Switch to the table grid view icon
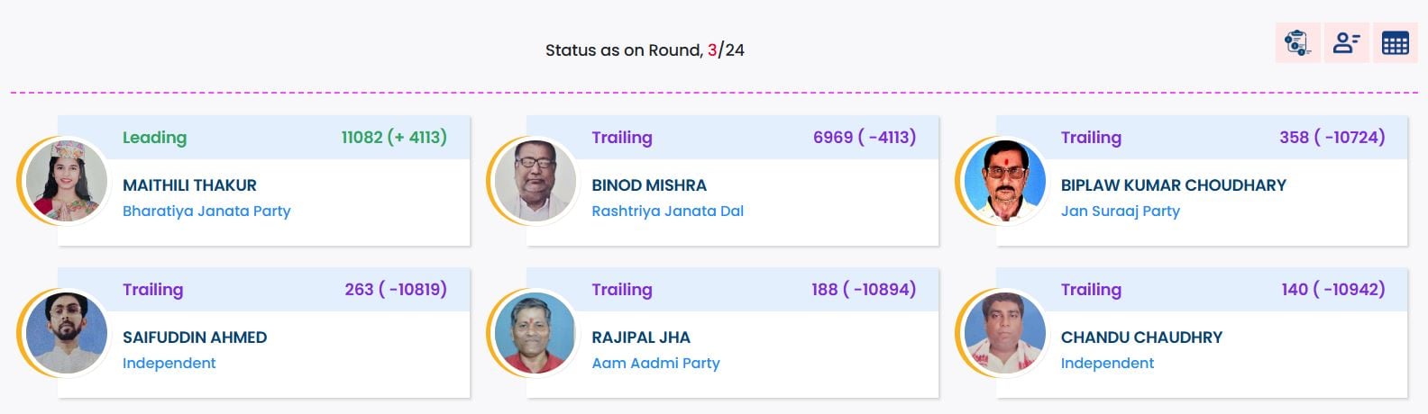The image size is (1428, 414). click(1395, 43)
